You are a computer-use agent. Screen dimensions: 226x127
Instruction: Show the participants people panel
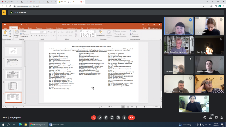[210, 117]
